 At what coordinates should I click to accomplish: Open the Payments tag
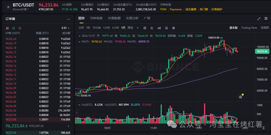pyautogui.click(x=176, y=9)
